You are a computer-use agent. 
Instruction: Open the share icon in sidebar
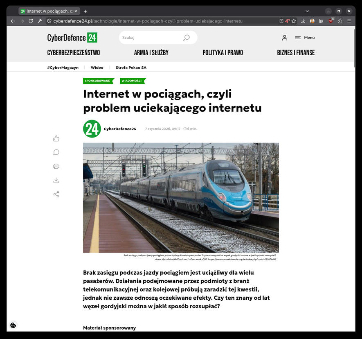(56, 194)
